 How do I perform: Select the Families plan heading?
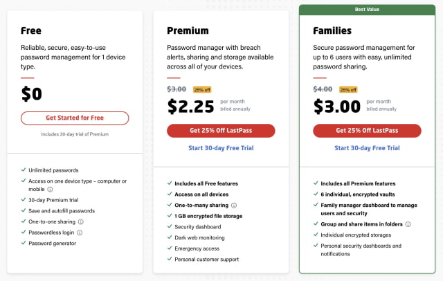point(332,30)
